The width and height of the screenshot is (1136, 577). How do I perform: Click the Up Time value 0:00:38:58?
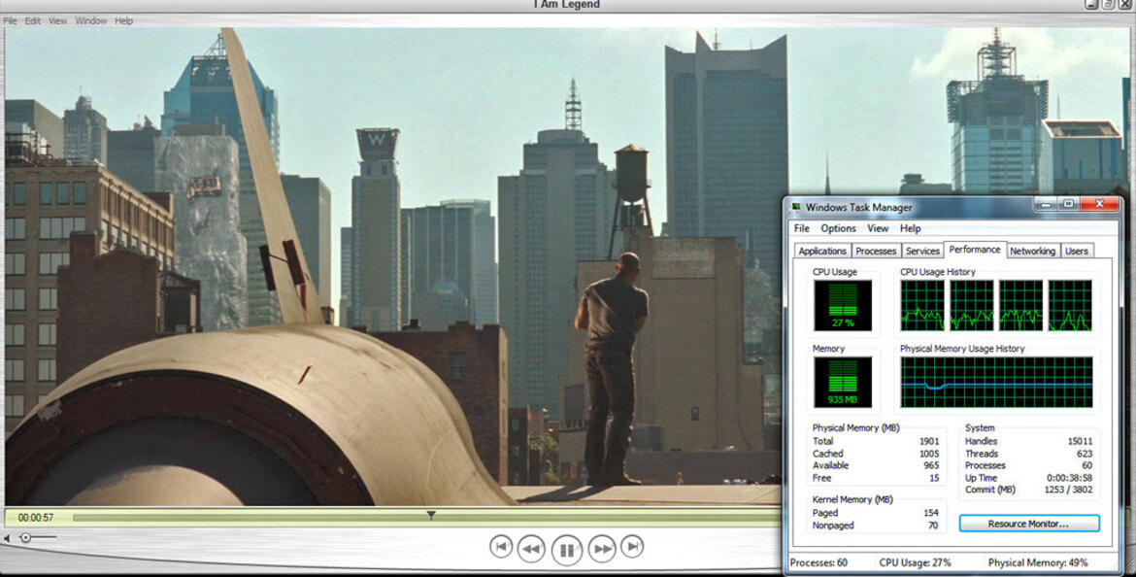click(1069, 478)
